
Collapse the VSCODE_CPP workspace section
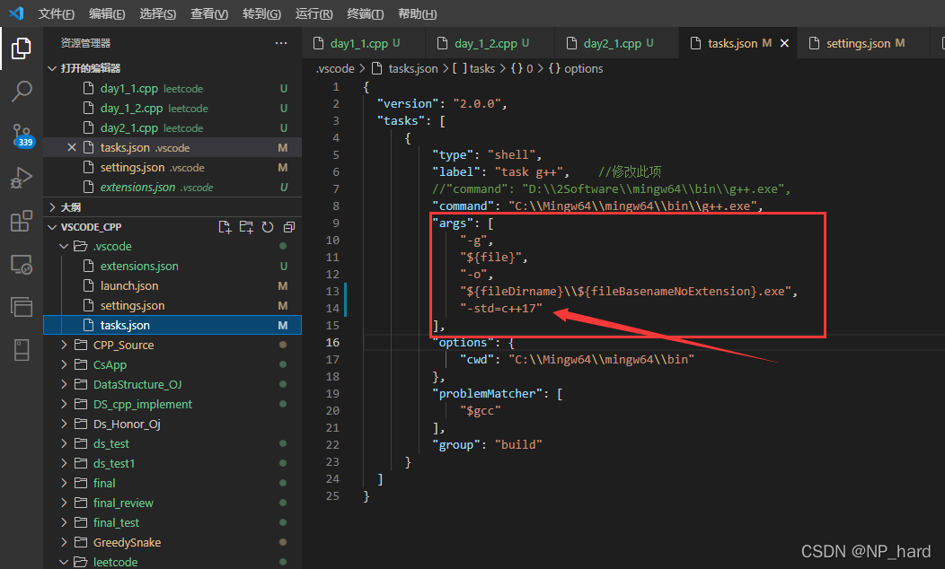(52, 227)
